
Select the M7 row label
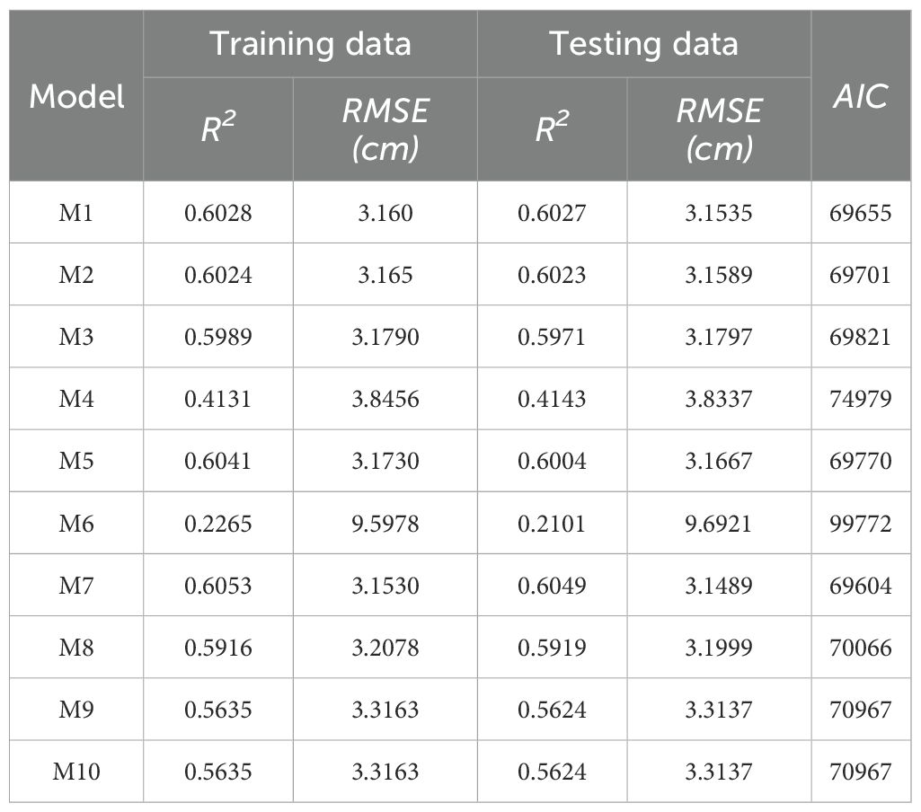point(76,586)
